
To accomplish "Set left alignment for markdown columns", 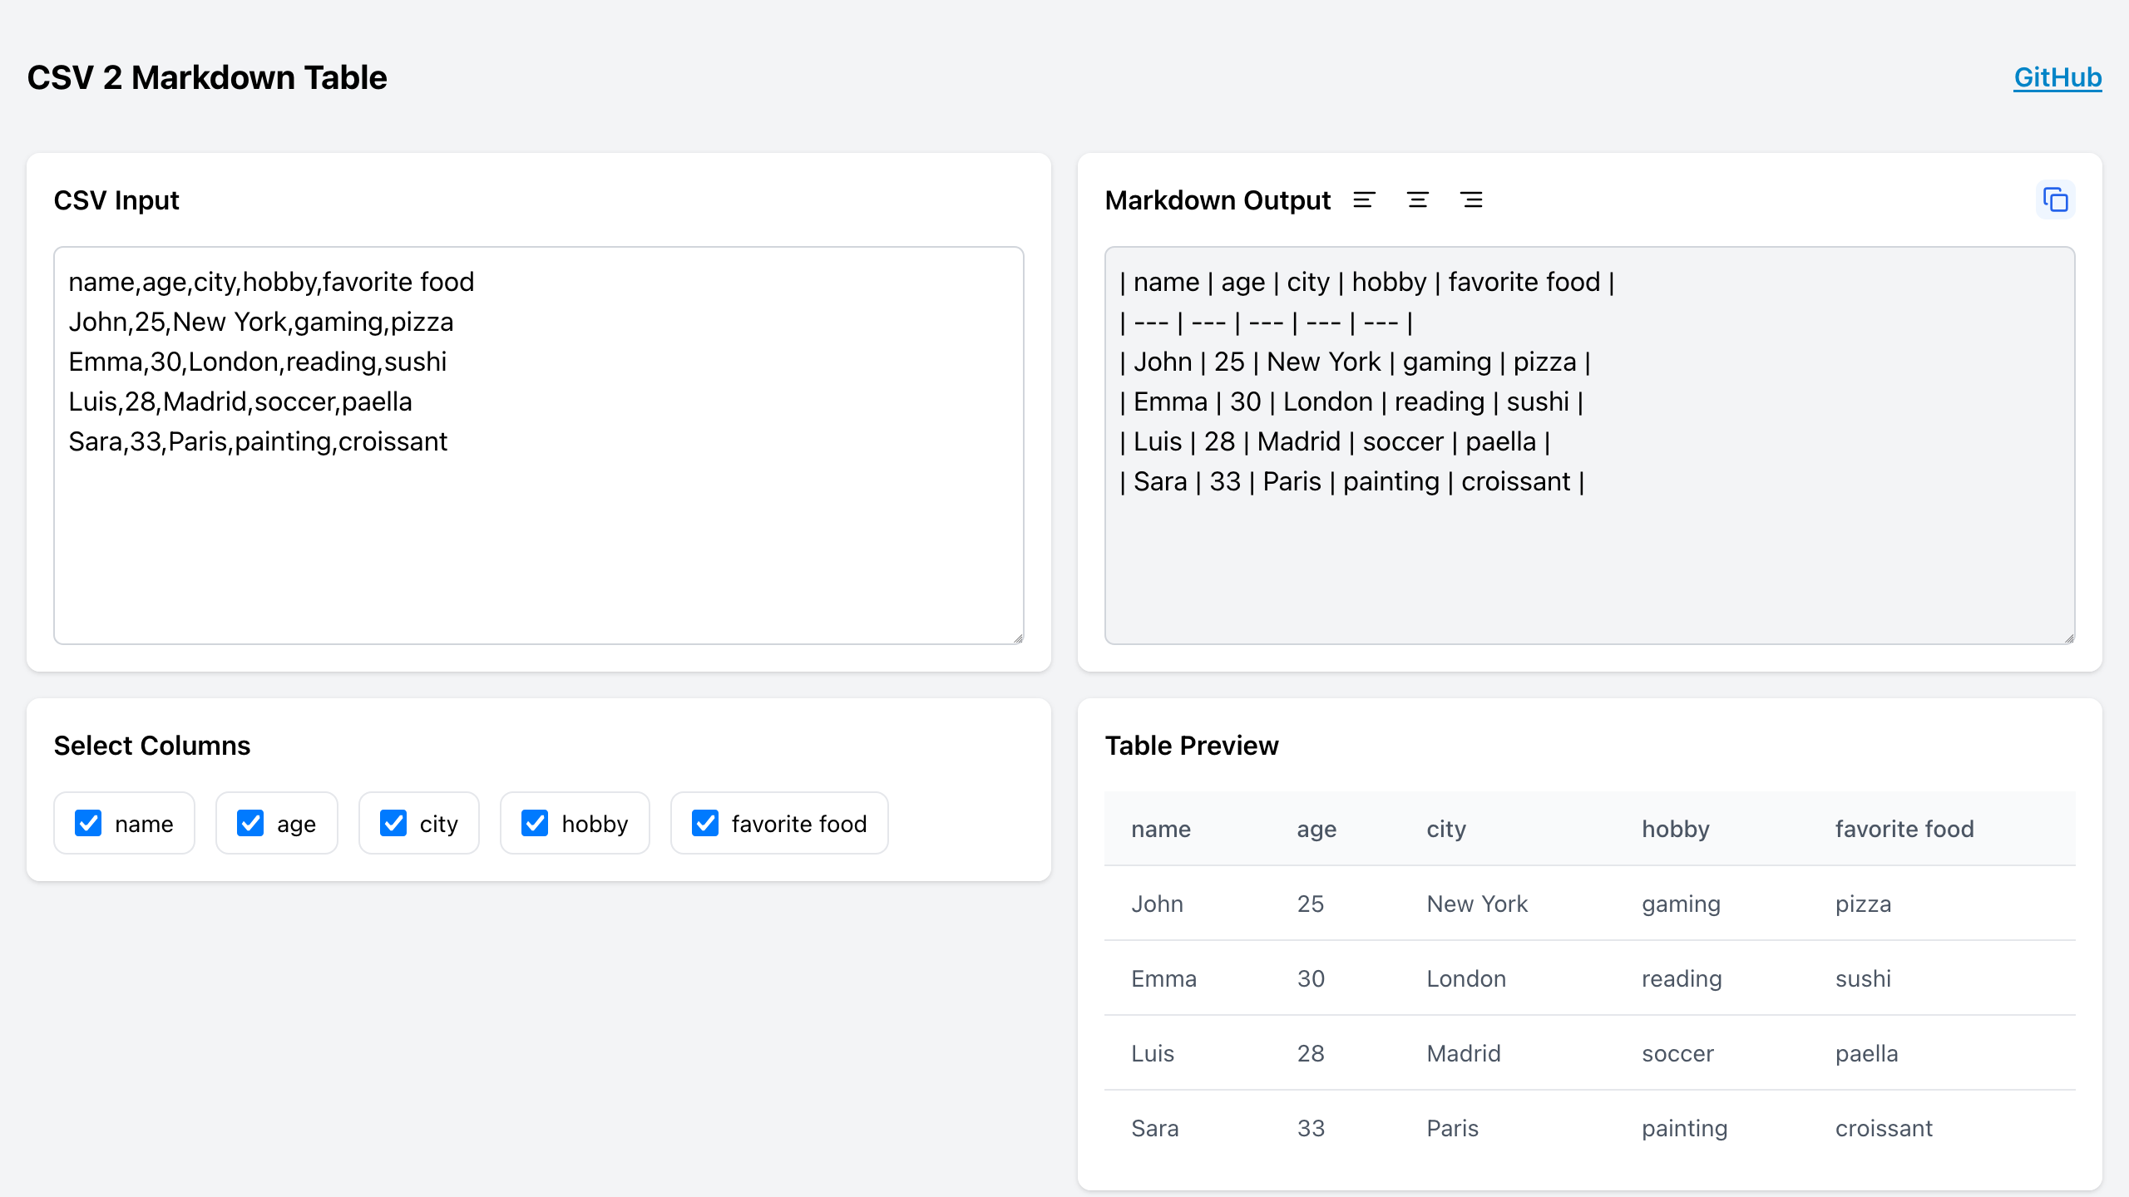I will tap(1363, 199).
